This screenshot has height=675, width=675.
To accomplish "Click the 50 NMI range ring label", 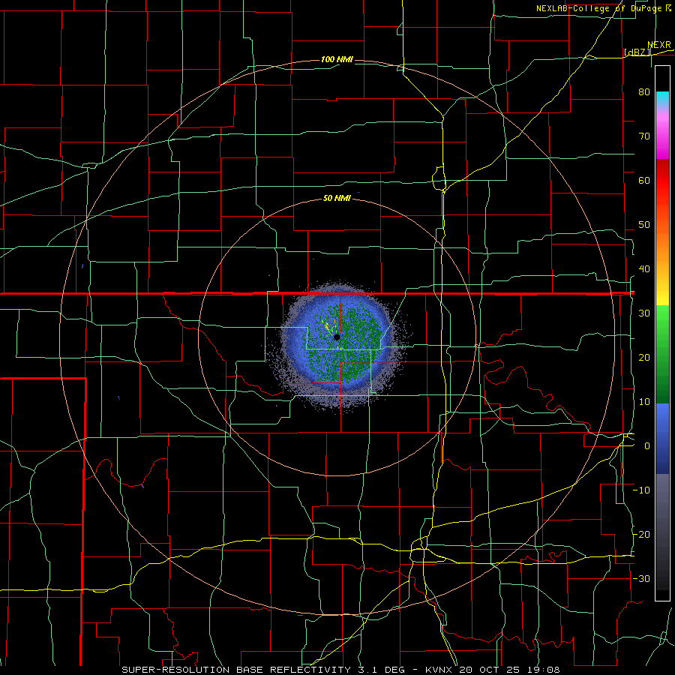I will tap(337, 198).
